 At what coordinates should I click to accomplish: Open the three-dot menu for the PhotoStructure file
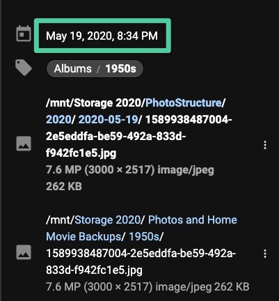pos(265,145)
